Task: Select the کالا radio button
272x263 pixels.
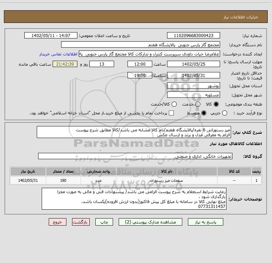Action: (x=216, y=104)
